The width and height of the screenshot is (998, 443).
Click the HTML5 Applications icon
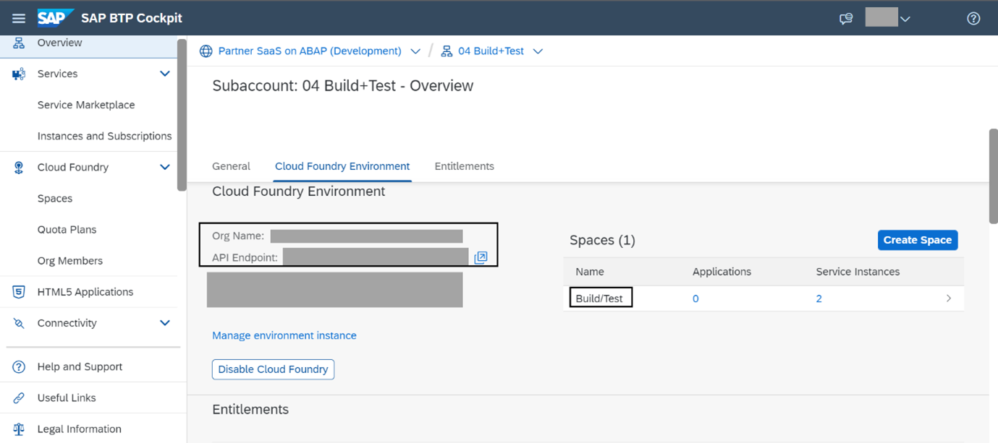point(19,292)
